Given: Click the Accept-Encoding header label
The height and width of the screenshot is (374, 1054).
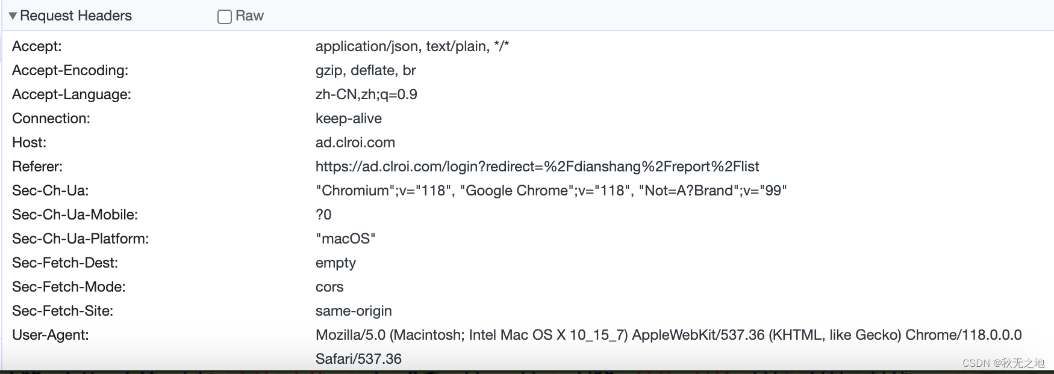Looking at the screenshot, I should 70,70.
